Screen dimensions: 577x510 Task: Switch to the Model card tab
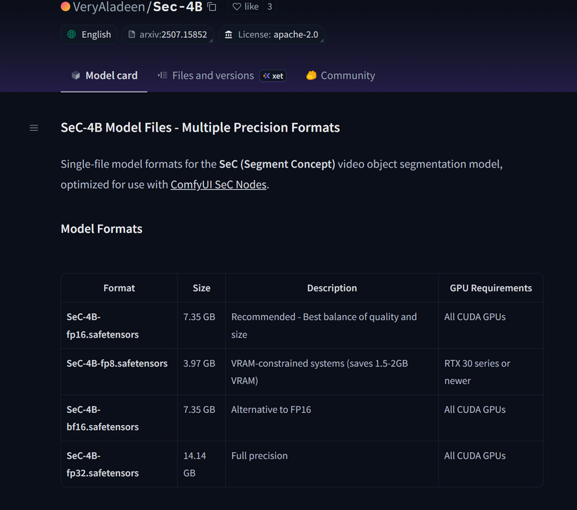click(104, 75)
